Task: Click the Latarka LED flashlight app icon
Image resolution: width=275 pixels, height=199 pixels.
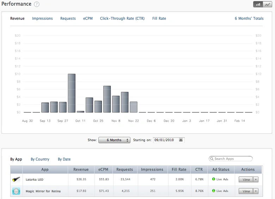Action: [16, 179]
